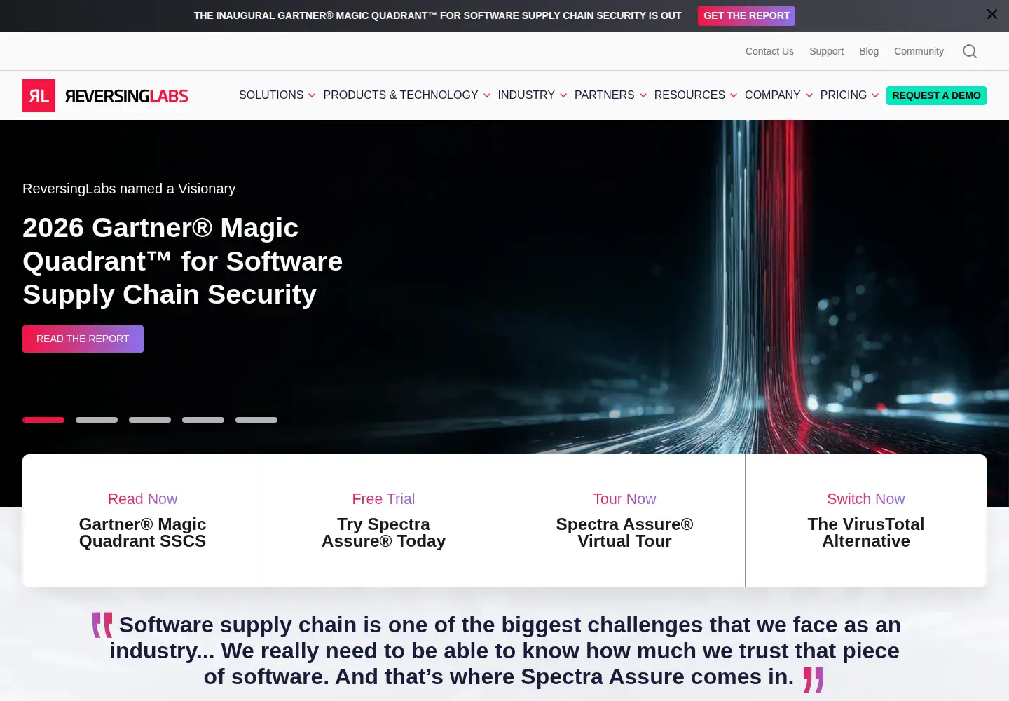
Task: Open the Support link
Action: click(x=826, y=51)
